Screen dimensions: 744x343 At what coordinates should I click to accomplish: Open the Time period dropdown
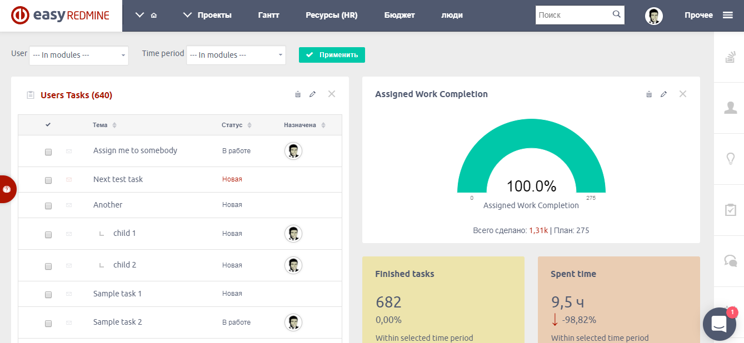tap(236, 55)
